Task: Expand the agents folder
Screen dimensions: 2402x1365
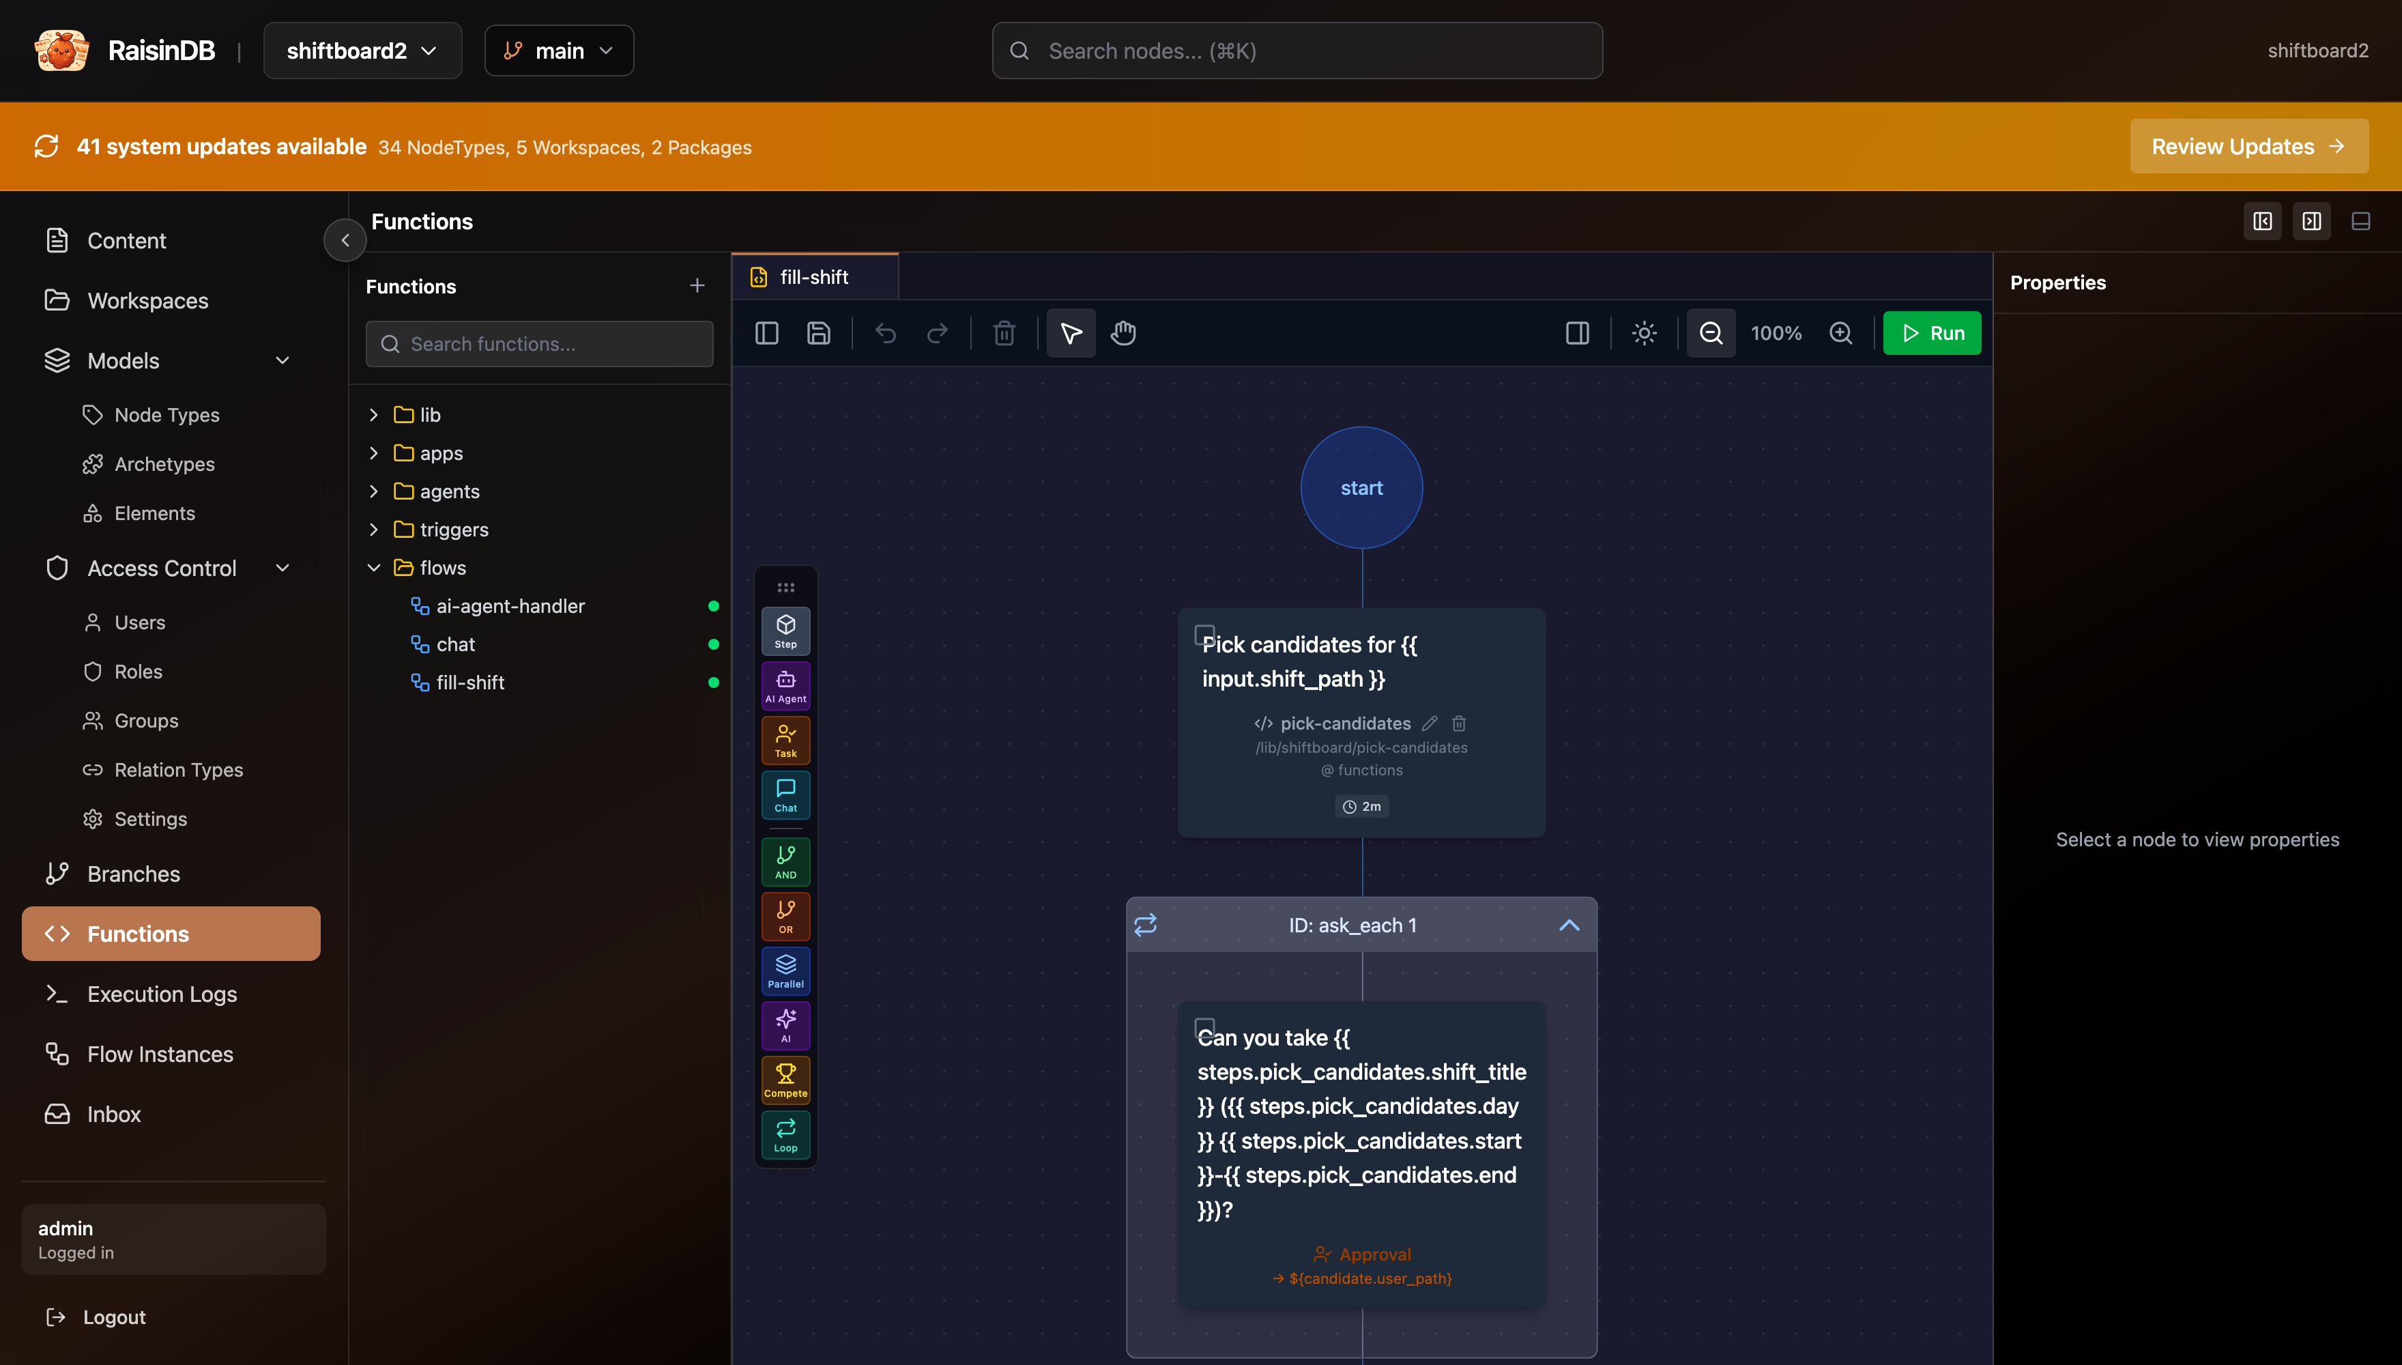Action: tap(374, 491)
